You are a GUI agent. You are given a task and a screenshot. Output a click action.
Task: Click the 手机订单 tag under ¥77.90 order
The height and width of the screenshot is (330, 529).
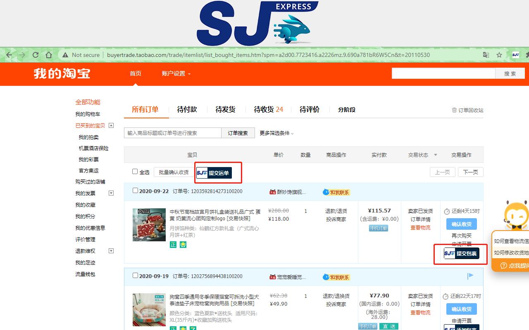[x=368, y=326]
